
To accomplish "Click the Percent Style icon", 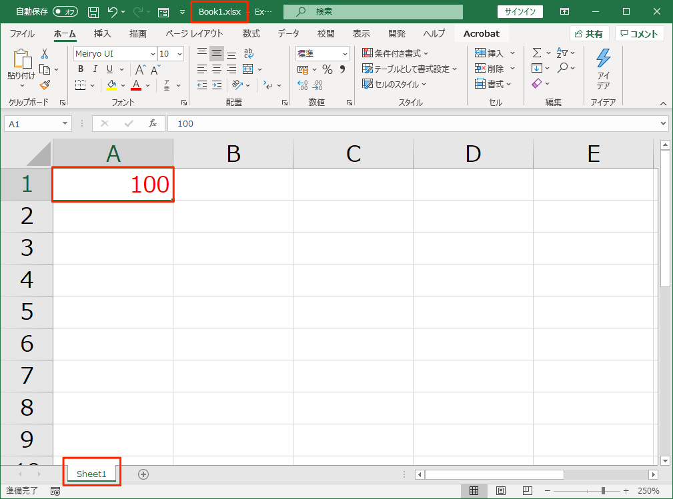I will point(327,69).
